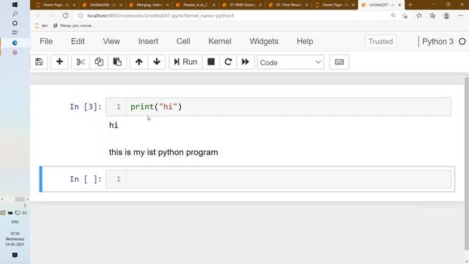469x264 pixels.
Task: Add this page to favorites star icon
Action: point(405,15)
